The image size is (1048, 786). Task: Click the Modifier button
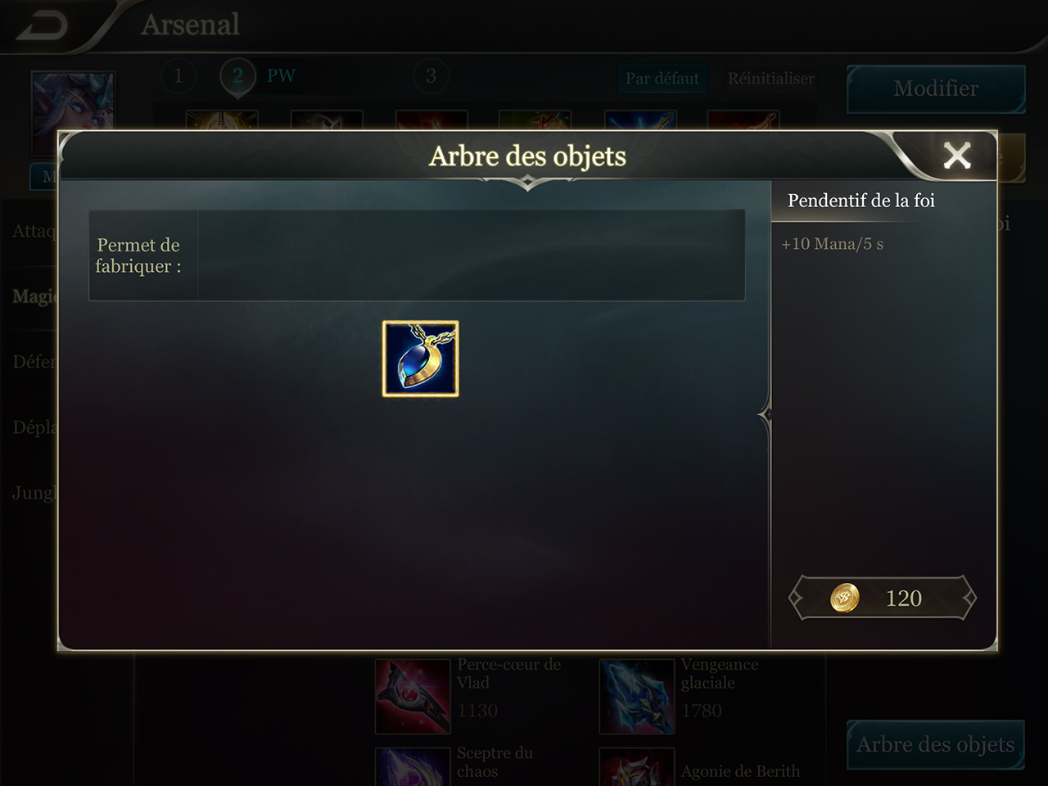pyautogui.click(x=936, y=88)
